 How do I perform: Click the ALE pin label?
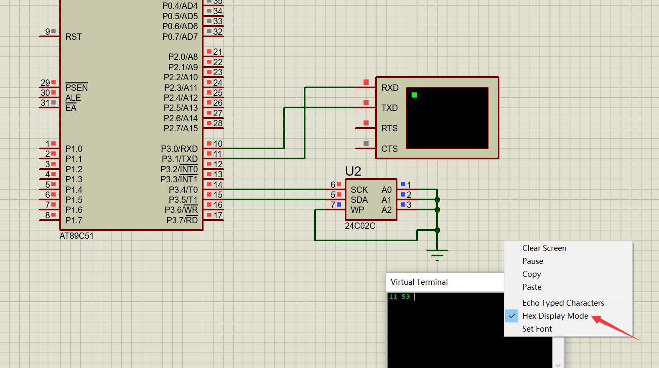pyautogui.click(x=73, y=98)
